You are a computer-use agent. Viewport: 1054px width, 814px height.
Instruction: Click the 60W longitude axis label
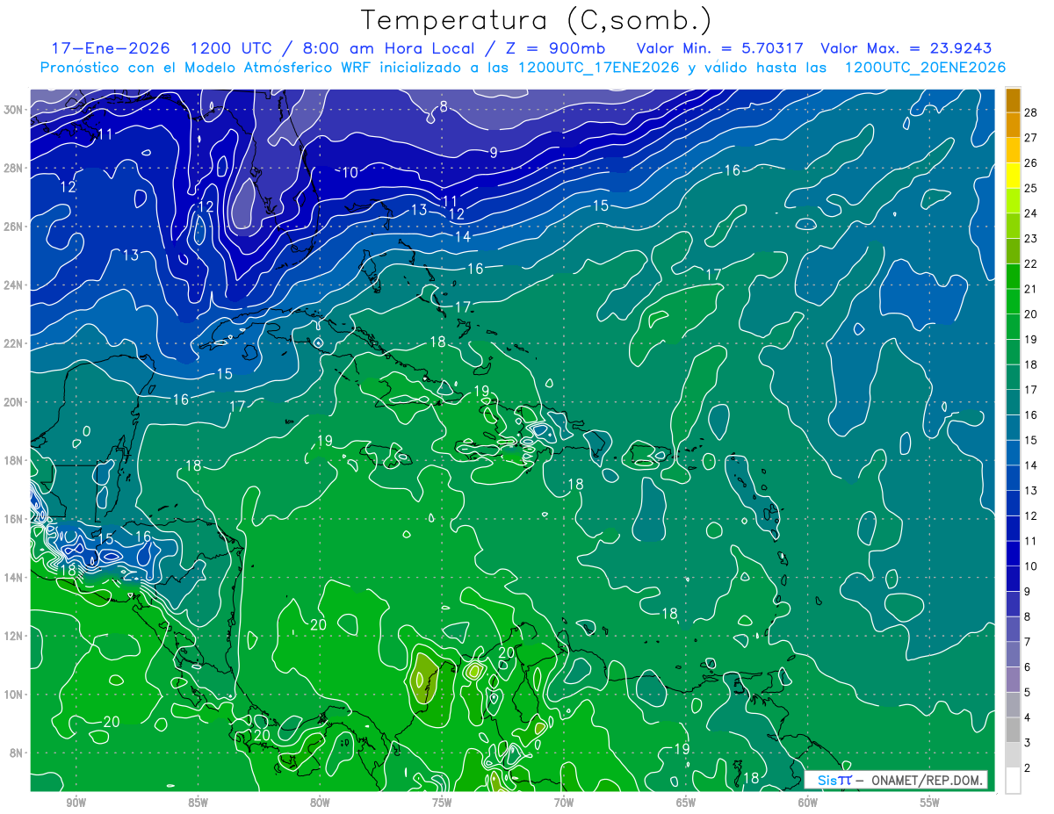coord(808,803)
